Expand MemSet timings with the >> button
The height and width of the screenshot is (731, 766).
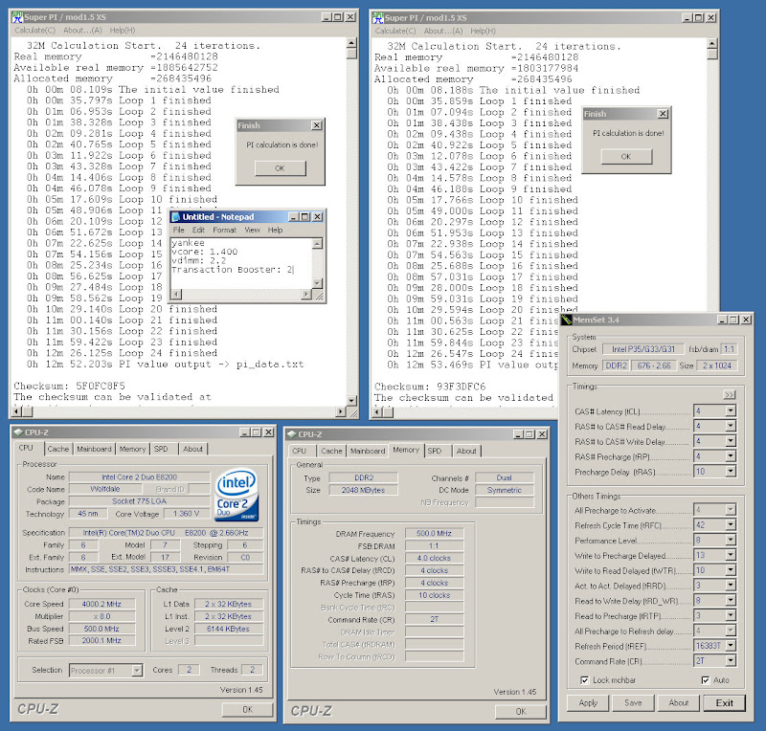pos(728,393)
